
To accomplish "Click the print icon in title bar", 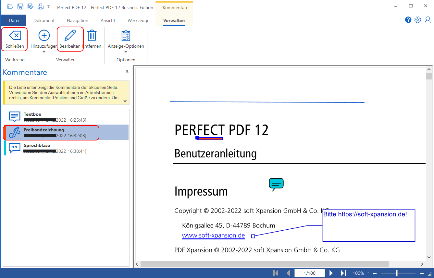I will coord(40,7).
